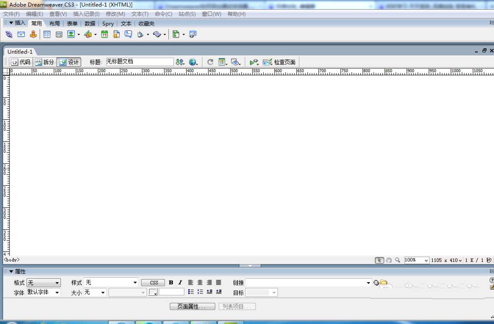The width and height of the screenshot is (494, 324).
Task: Click the Images insert icon
Action: 71,35
